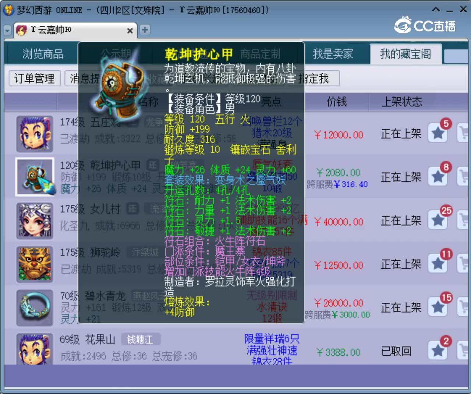Click price ¥3388.00
Image resolution: width=471 pixels, height=394 pixels.
339,352
